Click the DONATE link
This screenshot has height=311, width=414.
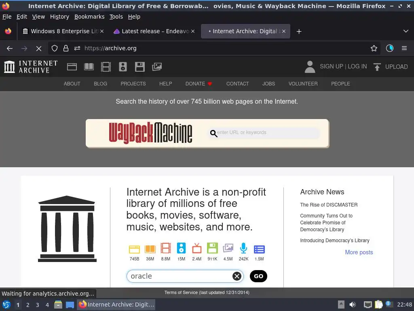click(198, 84)
